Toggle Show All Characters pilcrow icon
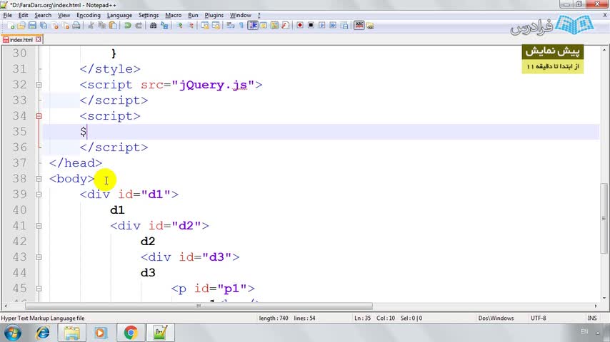The width and height of the screenshot is (610, 342). click(x=241, y=26)
